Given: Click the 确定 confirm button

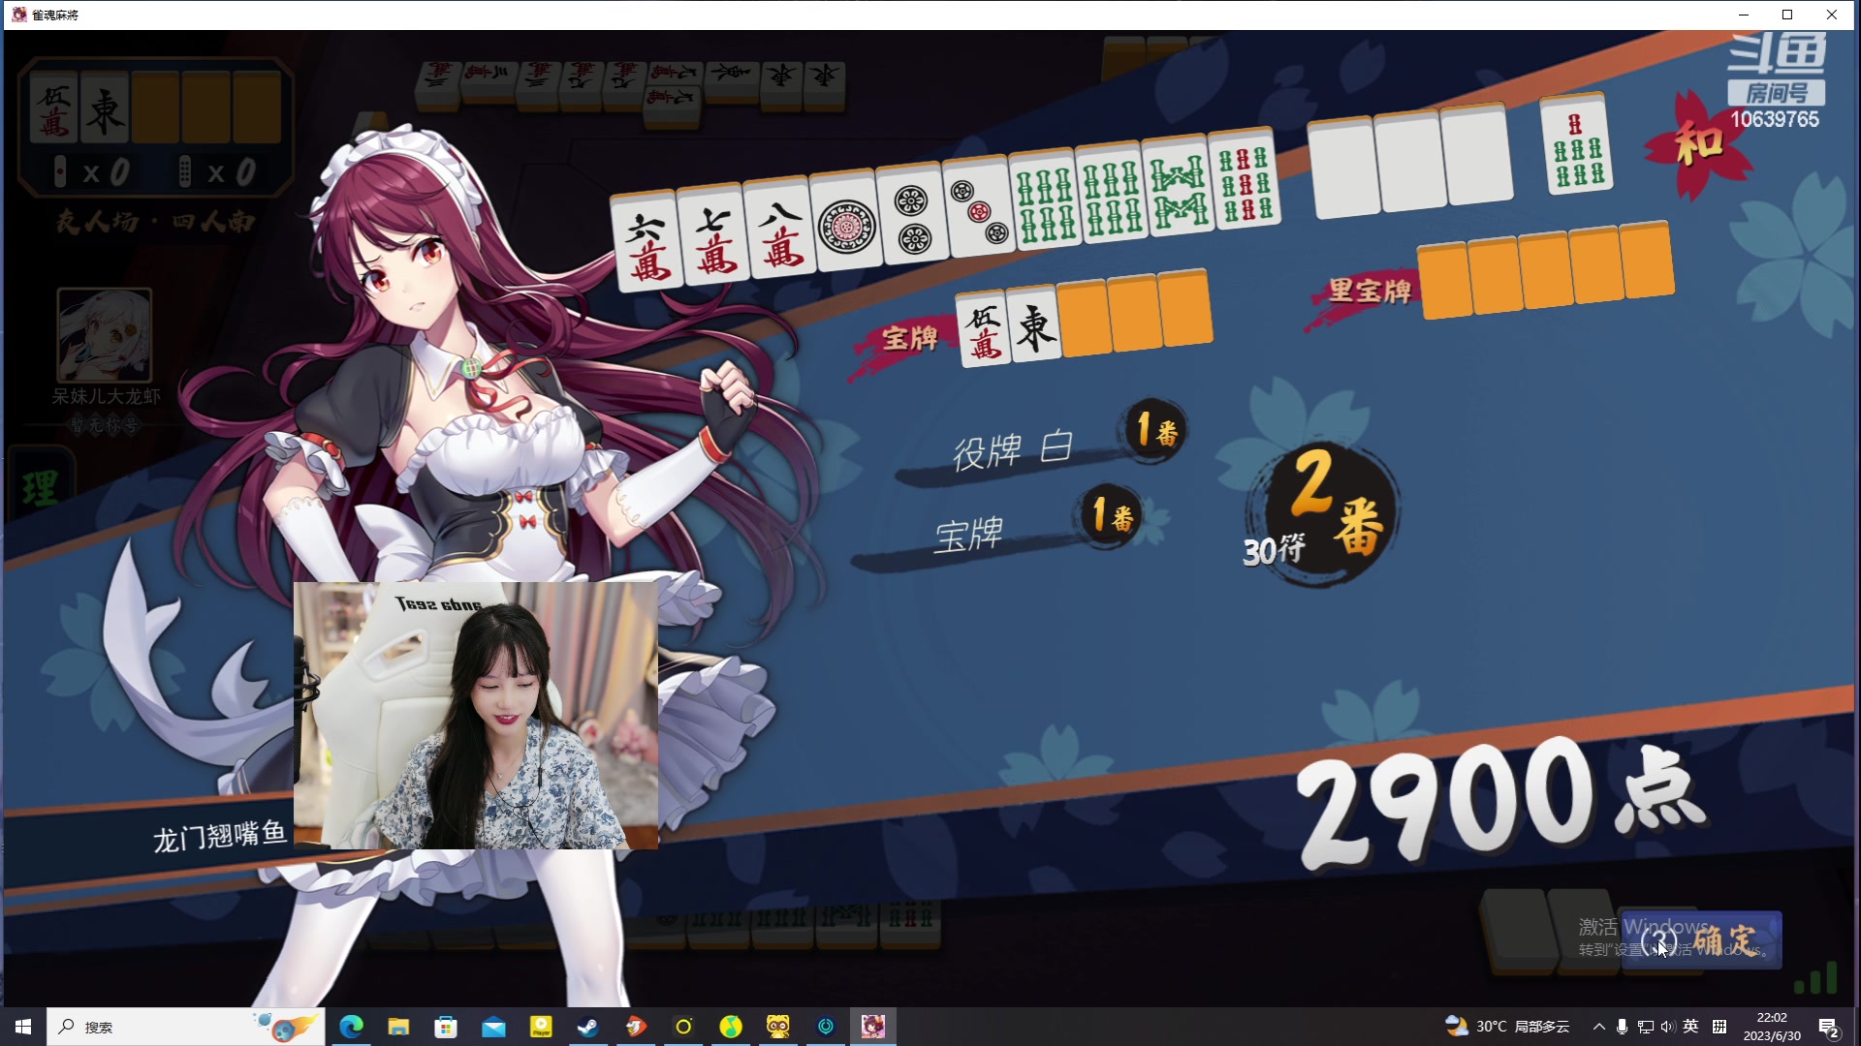Looking at the screenshot, I should click(1701, 939).
